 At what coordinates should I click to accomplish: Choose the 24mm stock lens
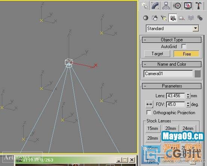pos(188,128)
